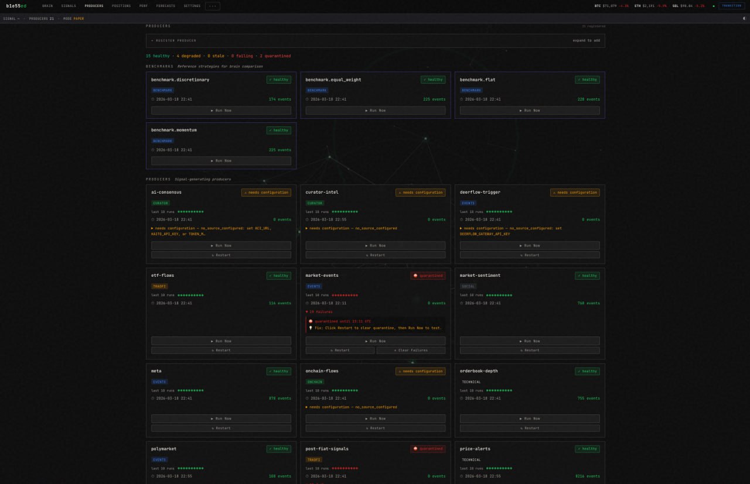750x484 pixels.
Task: Restart the market-sentiment producer
Action: tap(530, 350)
